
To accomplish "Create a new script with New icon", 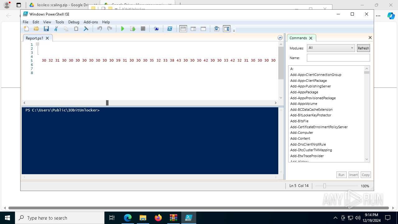I will click(26, 29).
